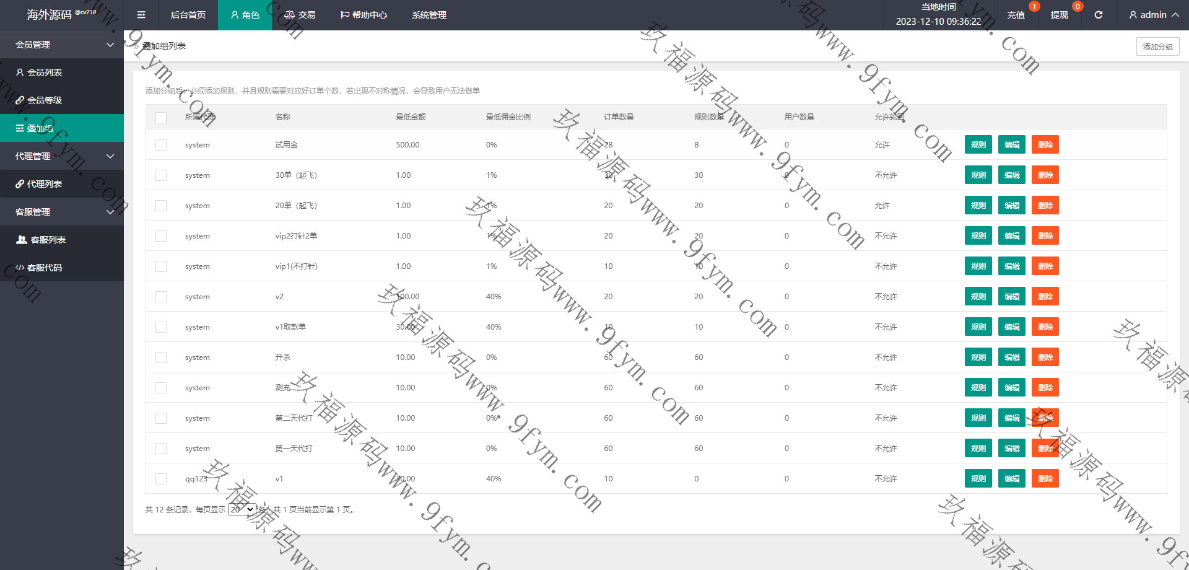
Task: Click the link icon beside 代理列表
Action: pyautogui.click(x=20, y=184)
